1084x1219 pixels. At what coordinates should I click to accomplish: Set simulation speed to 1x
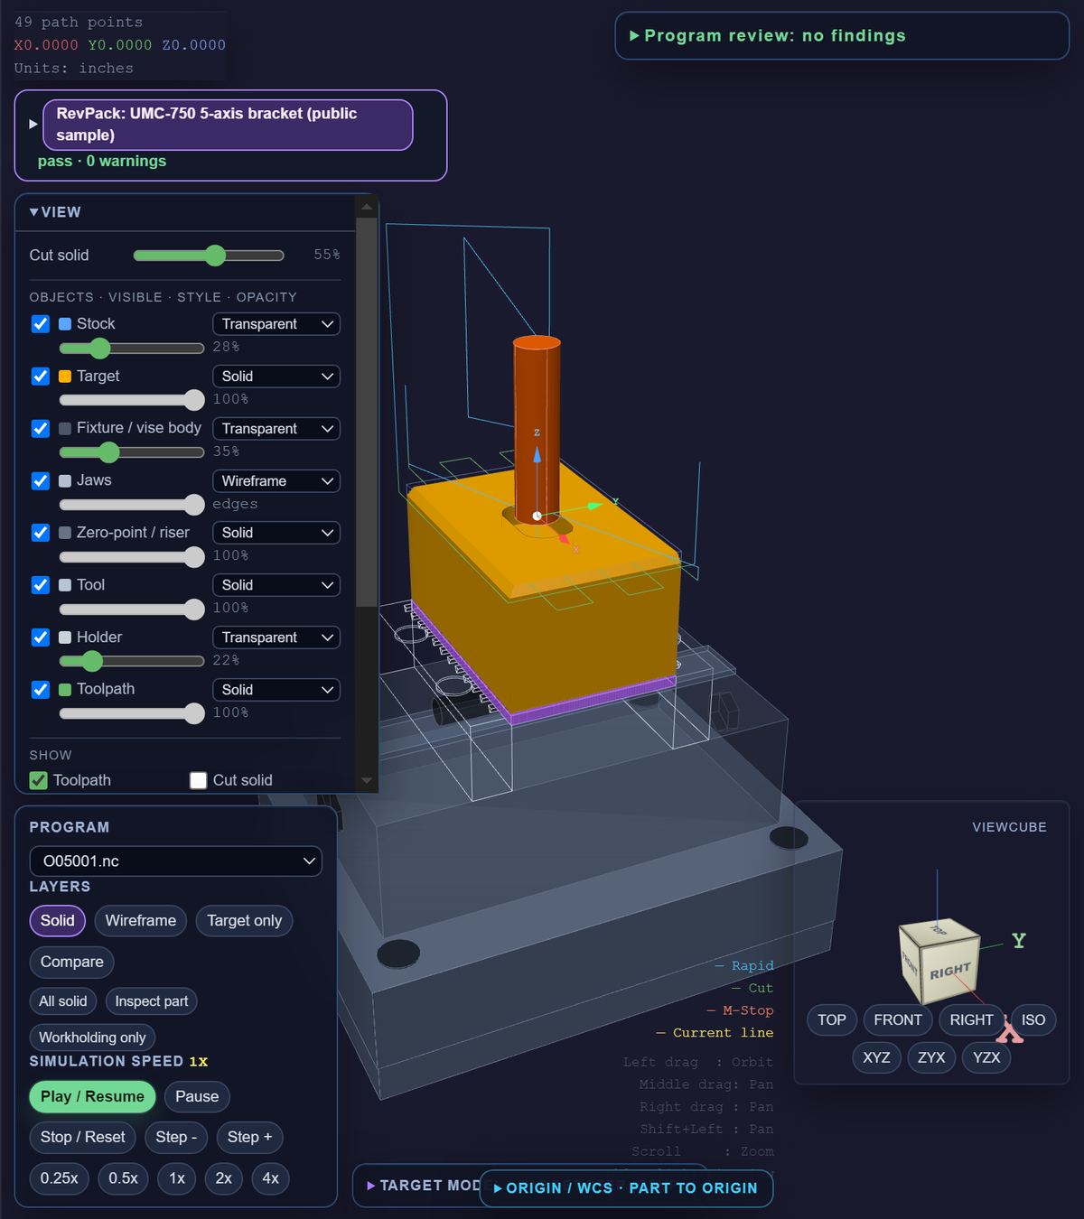tap(177, 1179)
